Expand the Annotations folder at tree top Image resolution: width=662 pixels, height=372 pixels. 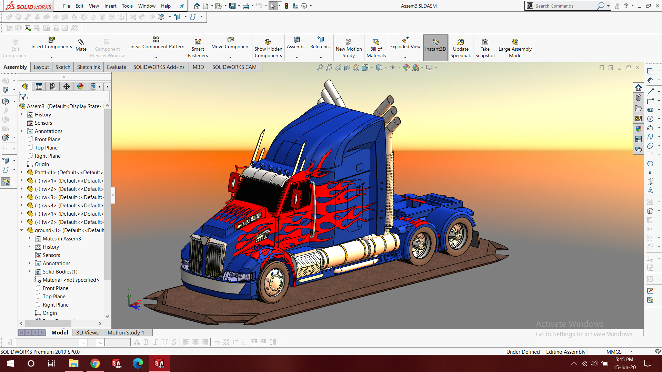point(22,131)
